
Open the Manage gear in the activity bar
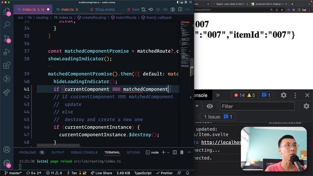(x=7, y=163)
